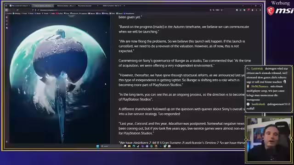Minimize the browser window
294x165 pixels.
pos(251,6)
